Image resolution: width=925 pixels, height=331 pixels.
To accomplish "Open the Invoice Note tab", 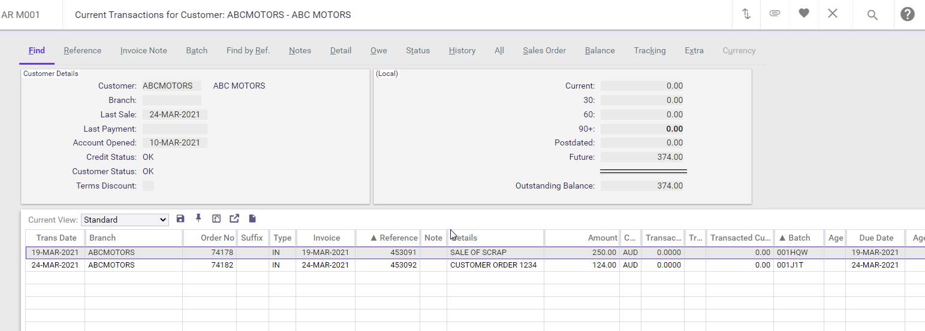I will [x=143, y=51].
